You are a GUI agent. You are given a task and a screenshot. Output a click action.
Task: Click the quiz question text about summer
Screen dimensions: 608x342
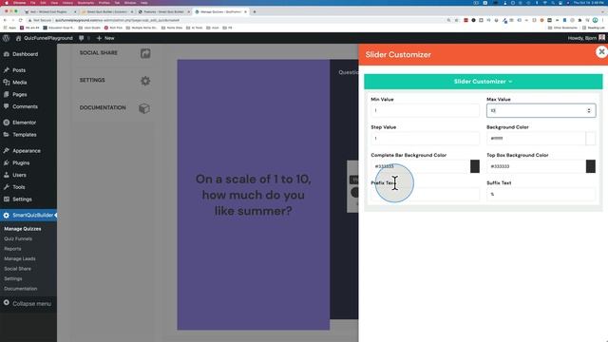pos(254,195)
